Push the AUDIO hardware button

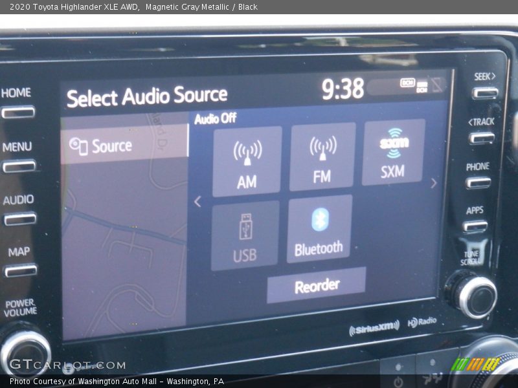pyautogui.click(x=20, y=219)
